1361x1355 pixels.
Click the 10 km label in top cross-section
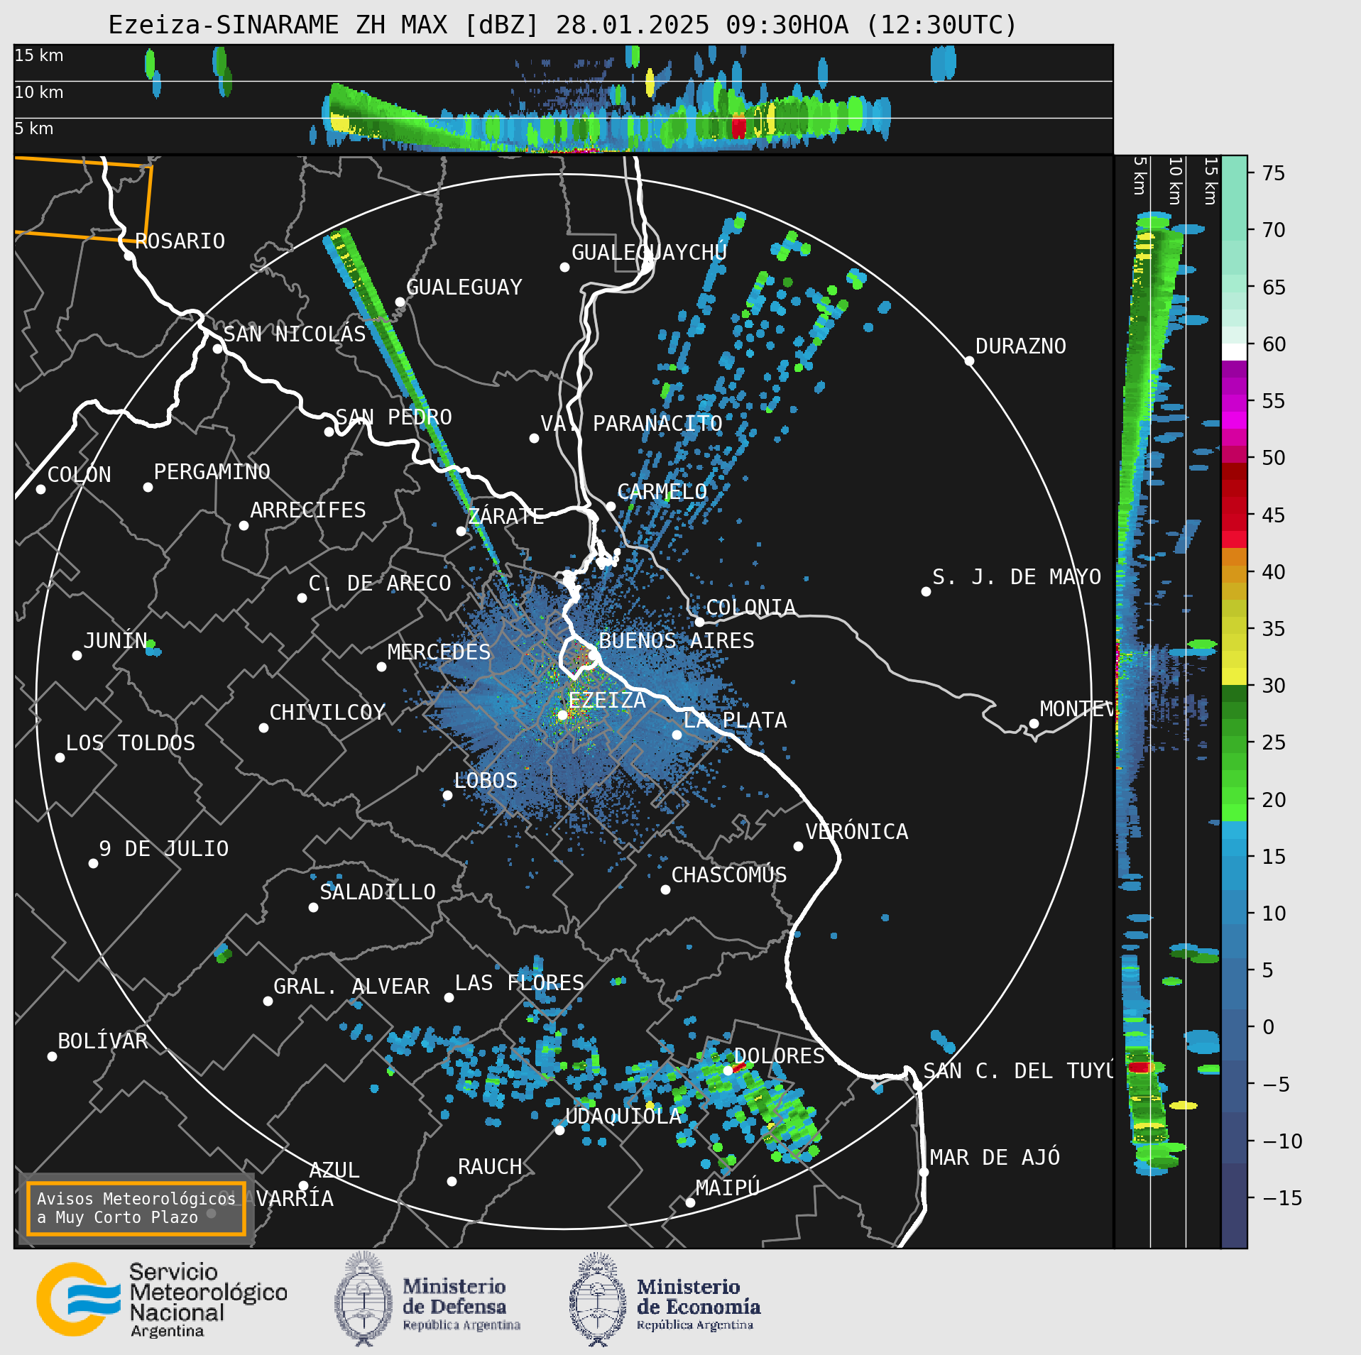[x=39, y=92]
